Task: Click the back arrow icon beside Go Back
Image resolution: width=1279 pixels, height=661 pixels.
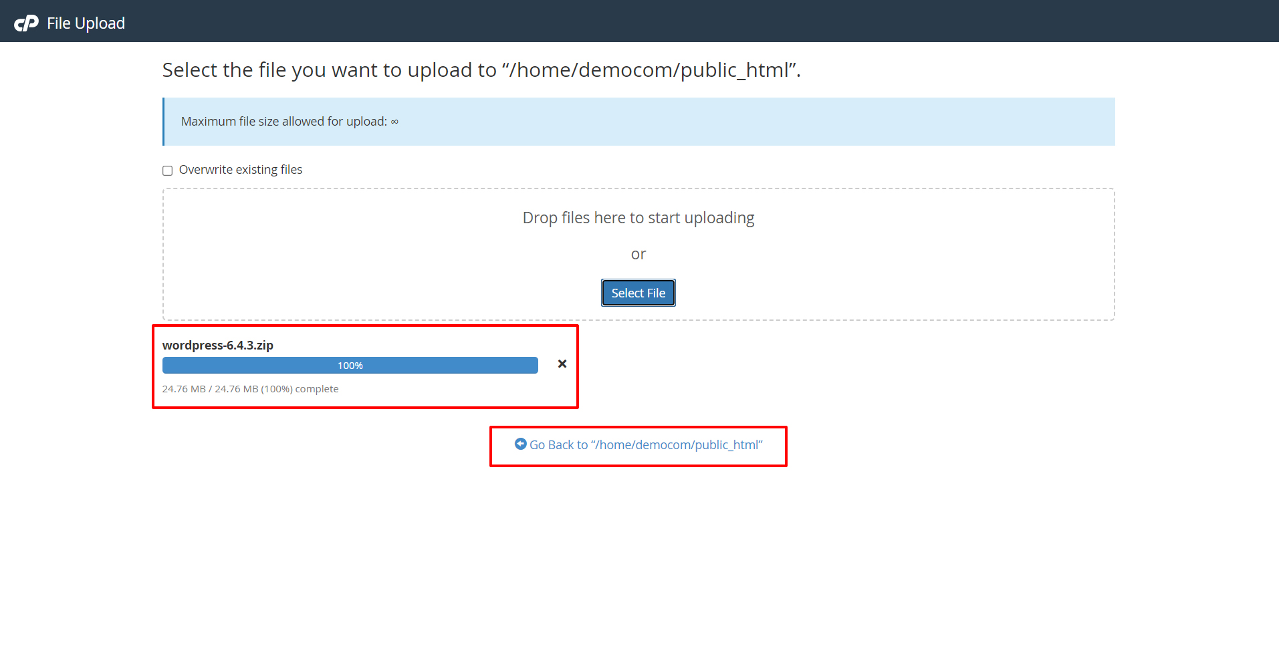Action: [520, 444]
